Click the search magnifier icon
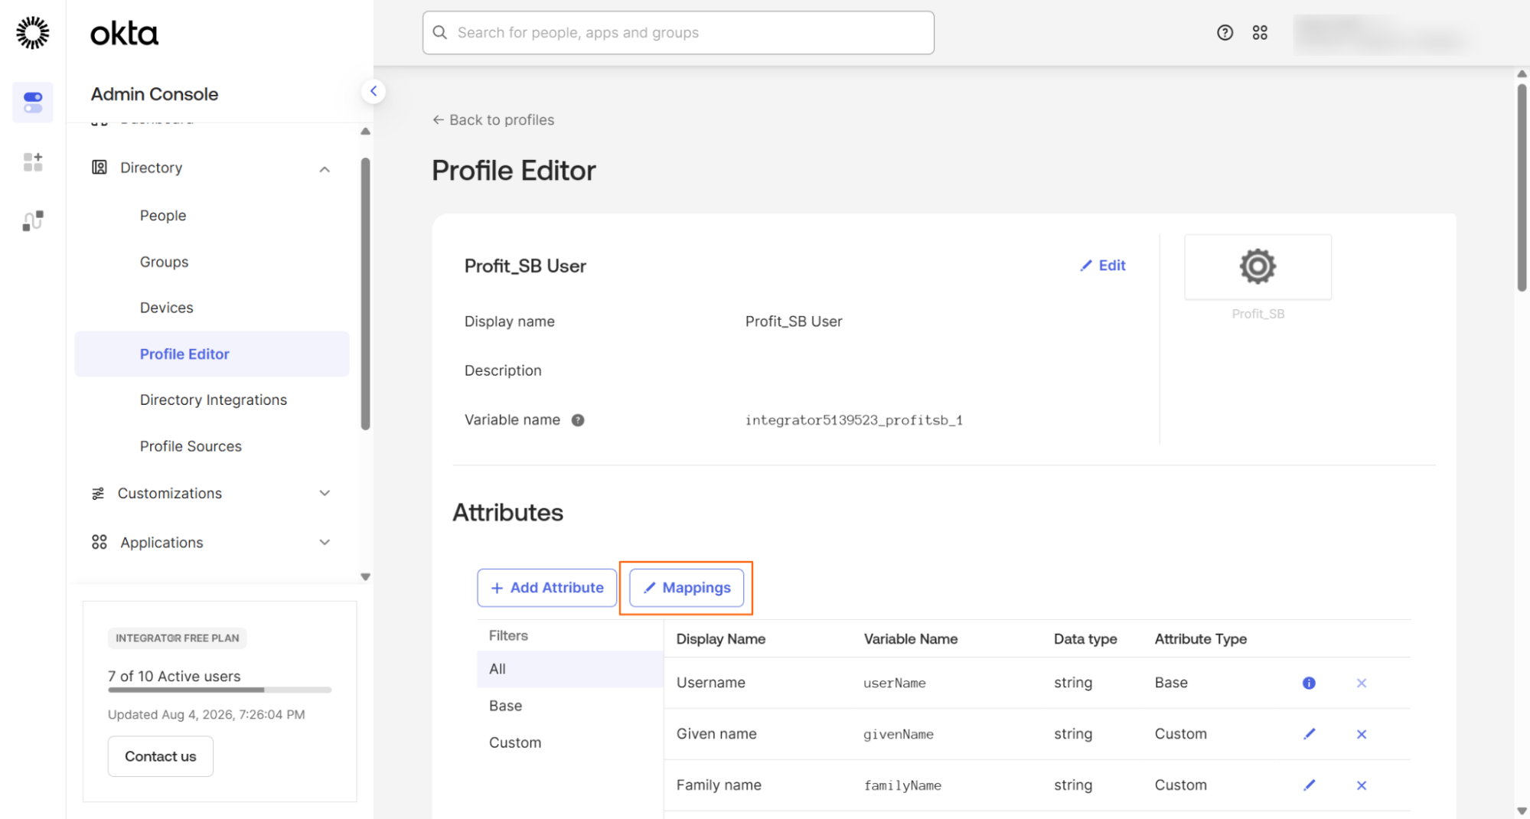Image resolution: width=1530 pixels, height=819 pixels. [440, 32]
